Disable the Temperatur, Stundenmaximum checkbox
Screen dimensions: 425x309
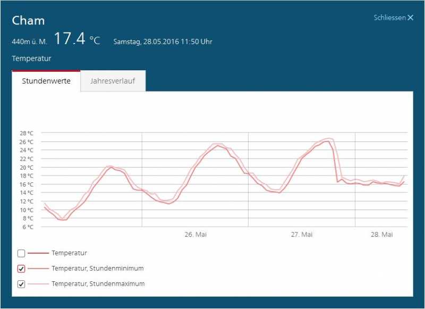(x=21, y=284)
